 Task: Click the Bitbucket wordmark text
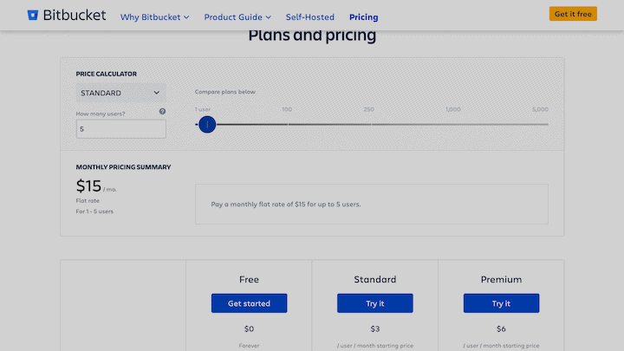(x=75, y=15)
